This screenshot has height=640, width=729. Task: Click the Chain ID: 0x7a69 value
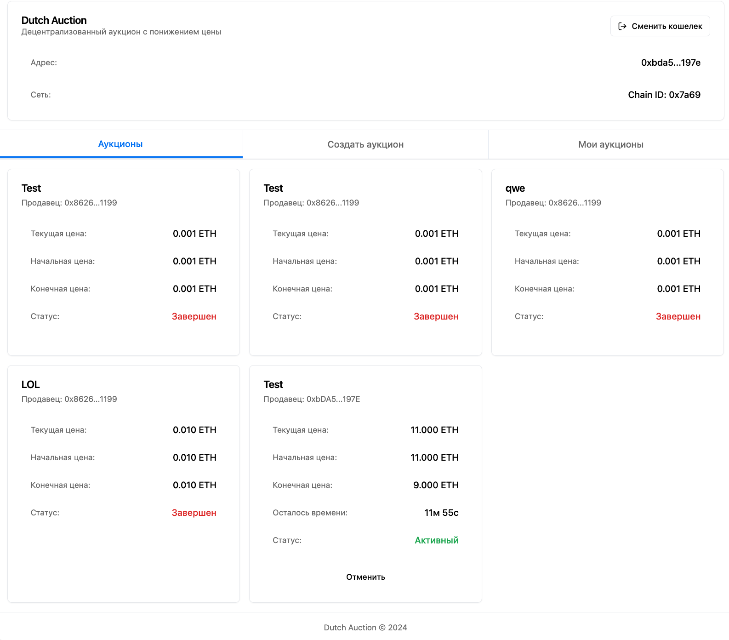click(x=664, y=95)
